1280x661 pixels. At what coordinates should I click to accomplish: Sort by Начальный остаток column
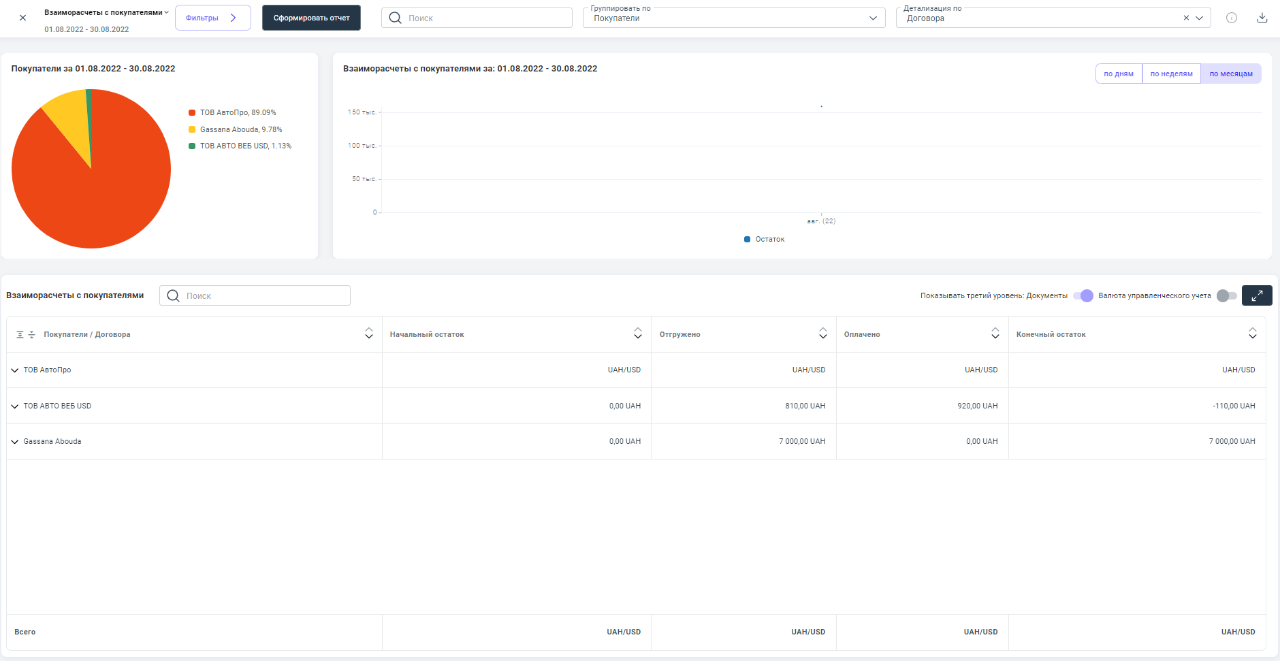coord(637,334)
